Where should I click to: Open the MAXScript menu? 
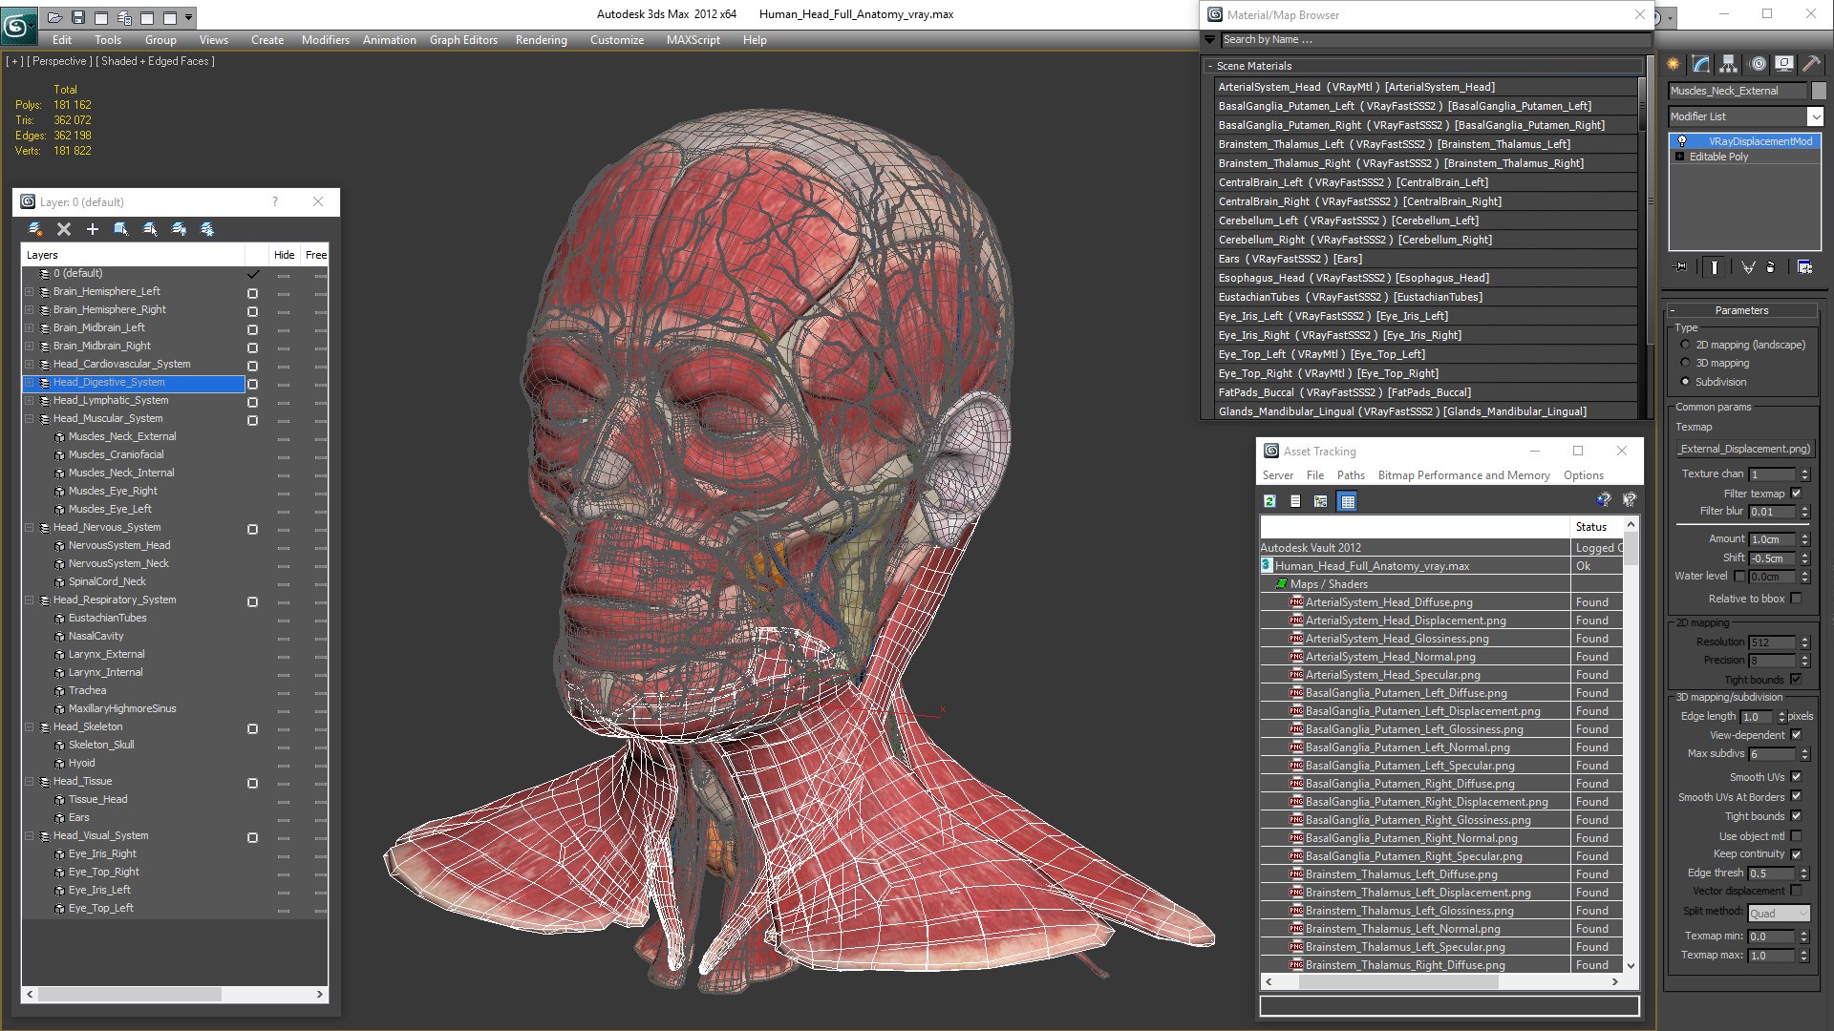click(693, 40)
